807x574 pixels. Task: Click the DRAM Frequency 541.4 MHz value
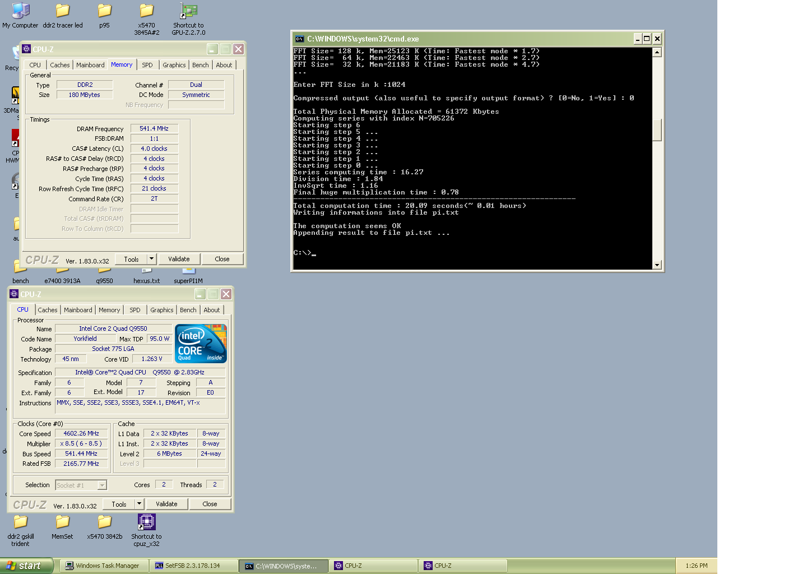click(x=154, y=128)
